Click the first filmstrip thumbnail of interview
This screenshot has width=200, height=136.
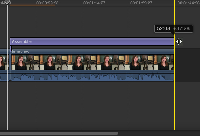coord(26,62)
